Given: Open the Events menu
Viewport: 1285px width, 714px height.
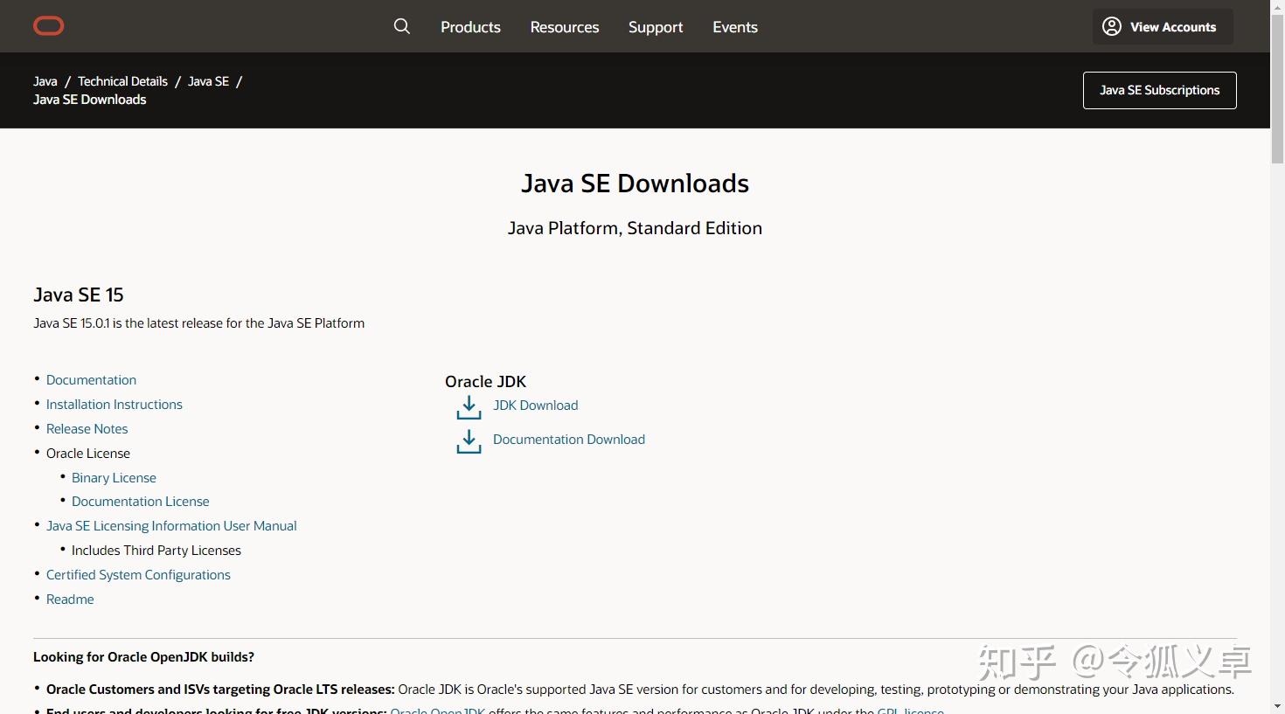Looking at the screenshot, I should (x=735, y=27).
